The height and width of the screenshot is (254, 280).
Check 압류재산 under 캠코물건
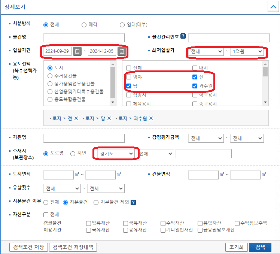[89, 223]
